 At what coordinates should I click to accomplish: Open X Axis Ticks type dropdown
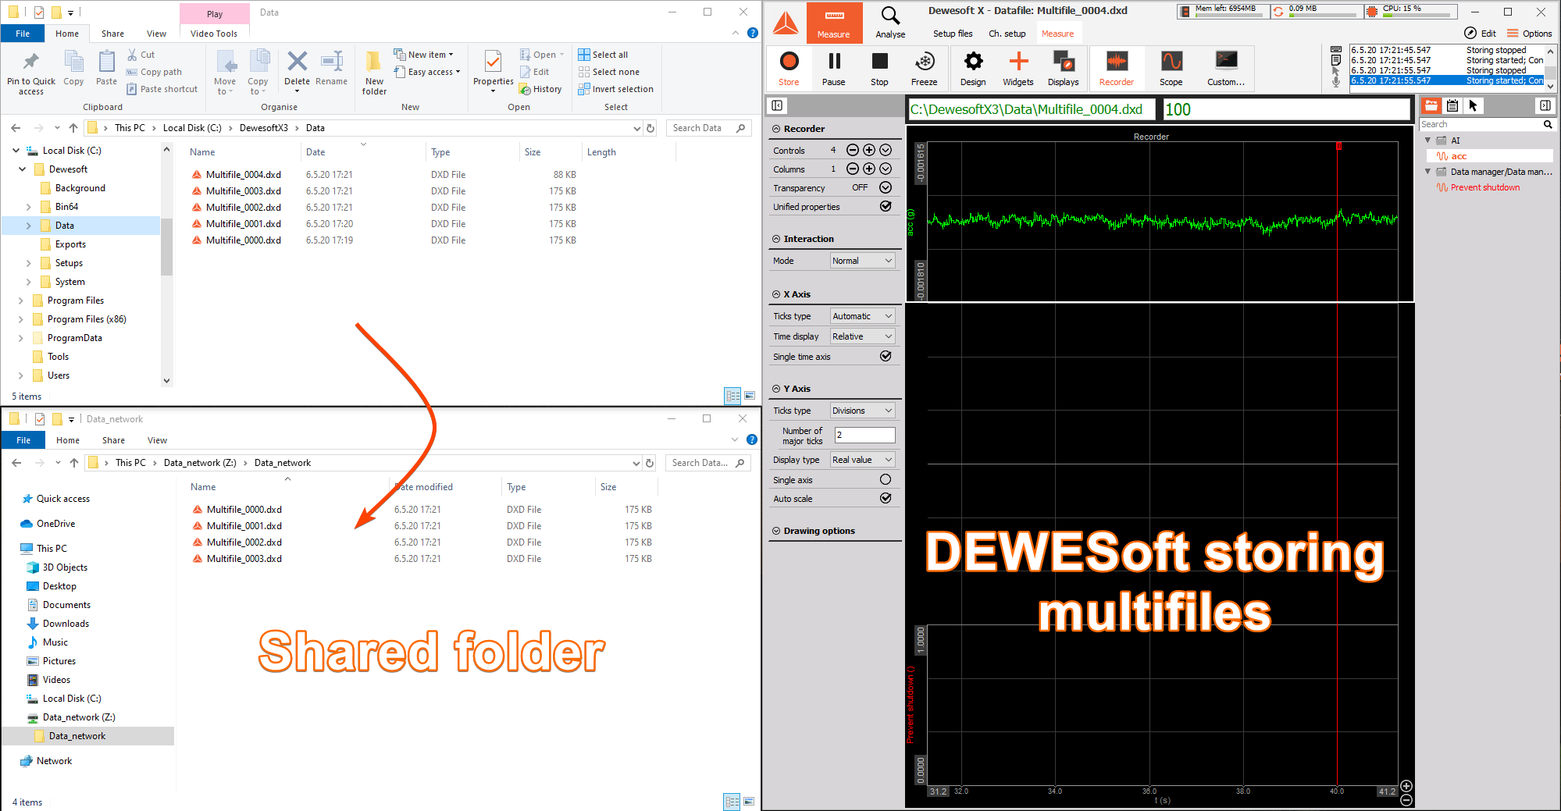point(863,316)
